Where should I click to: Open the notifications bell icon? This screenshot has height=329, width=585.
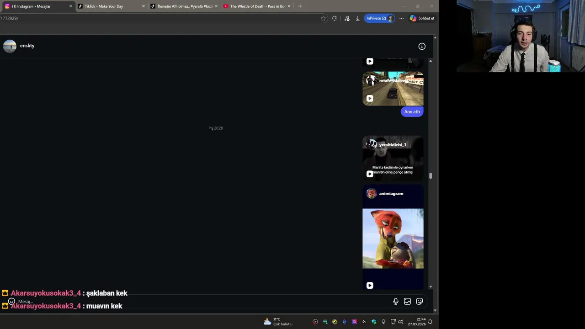click(x=430, y=322)
